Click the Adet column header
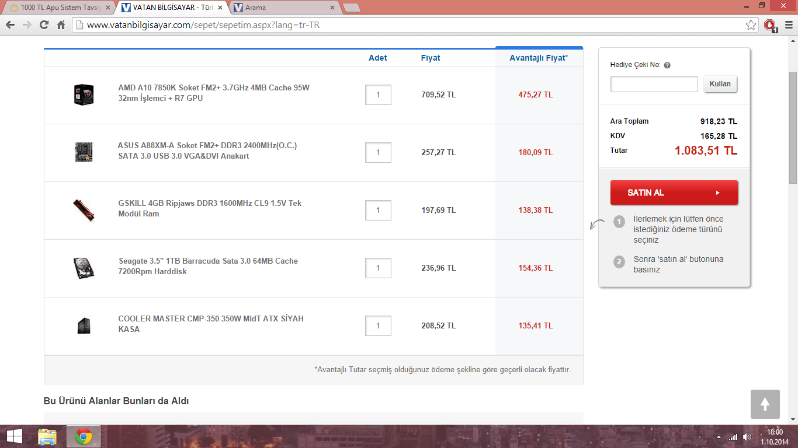Screen dimensions: 798x448 (378, 58)
